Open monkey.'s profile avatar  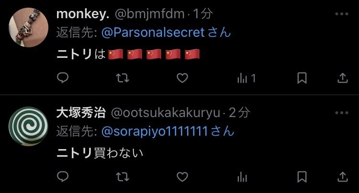pyautogui.click(x=28, y=27)
